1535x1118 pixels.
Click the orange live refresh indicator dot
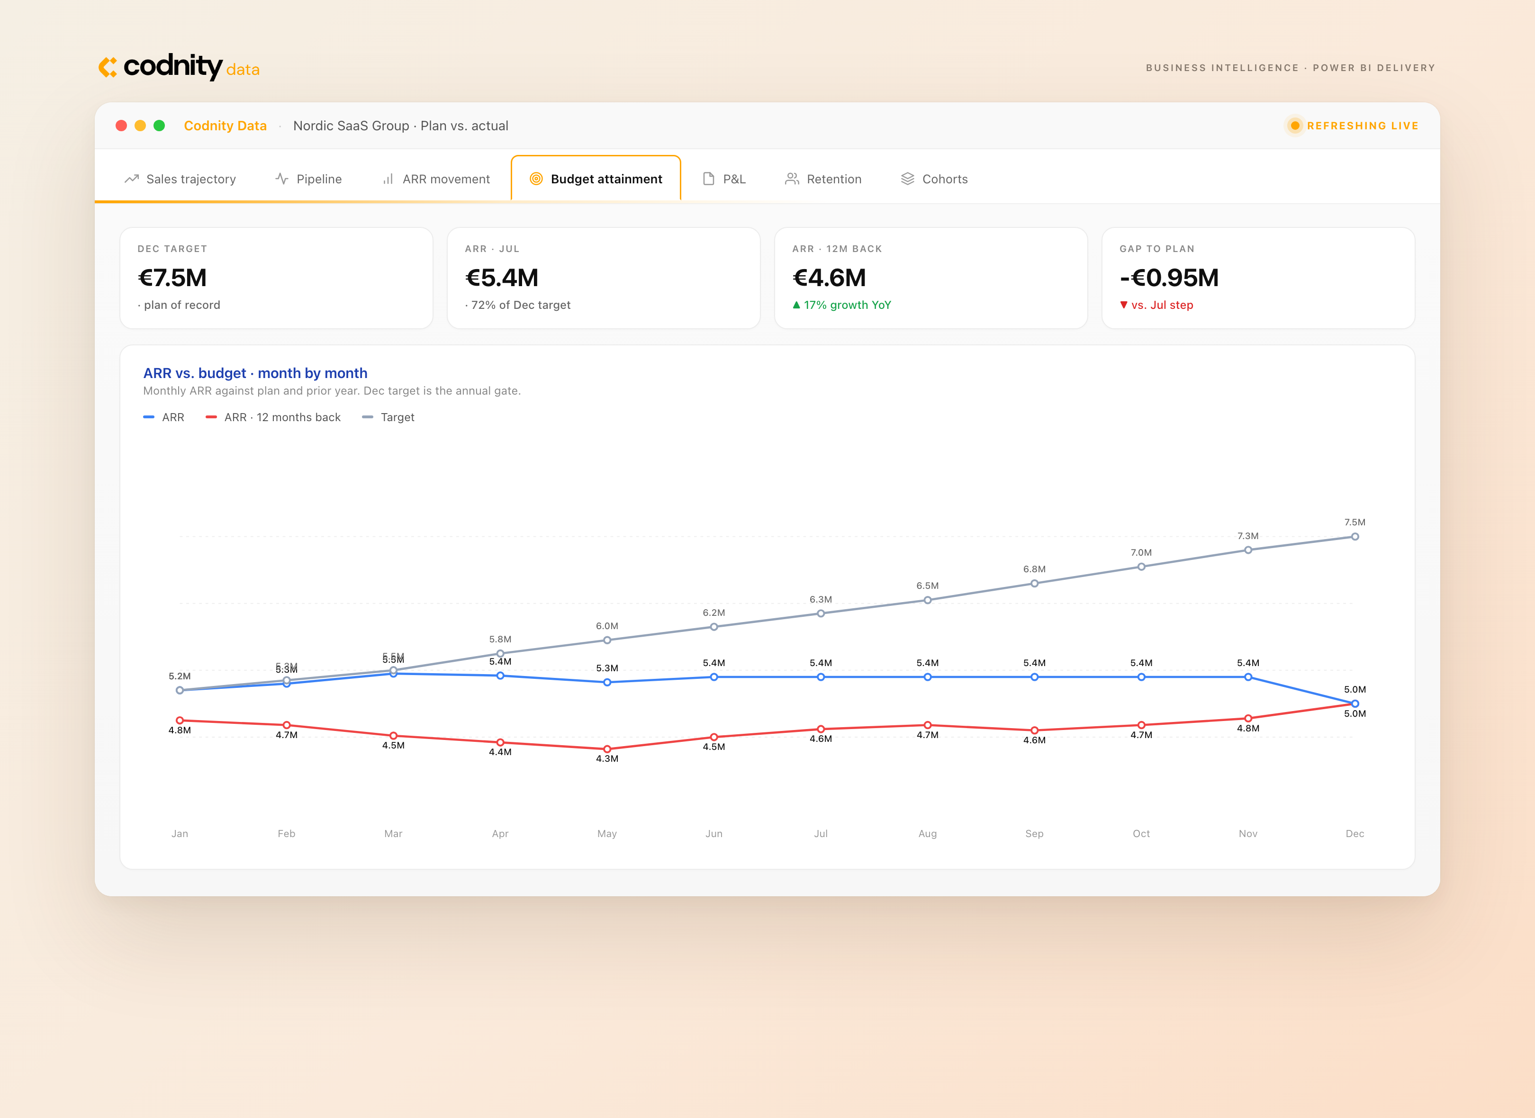coord(1295,126)
